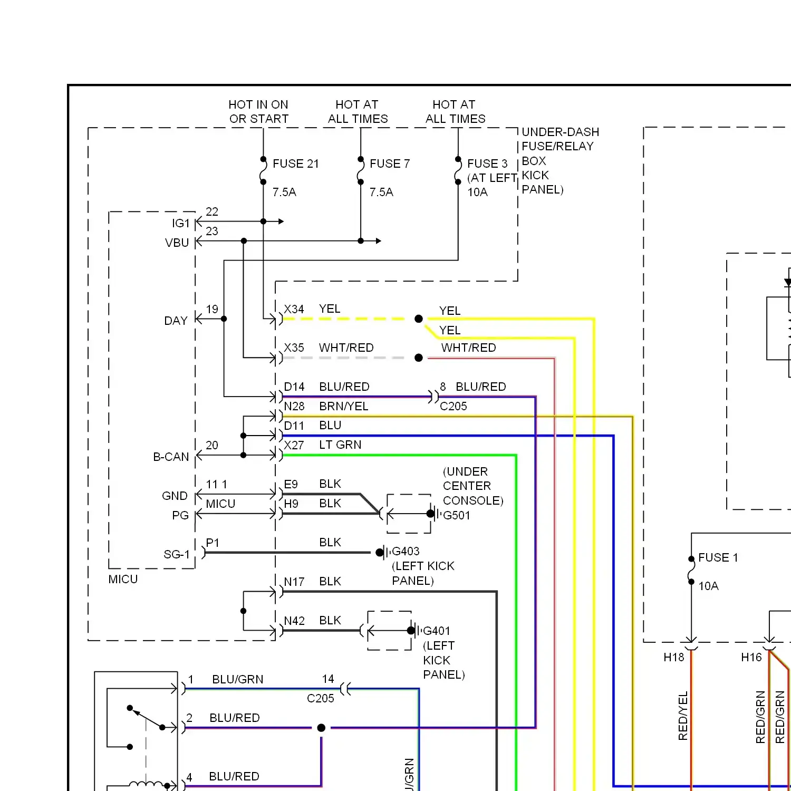The width and height of the screenshot is (791, 791).
Task: Select the 10A rating under FUSE 1
Action: pos(708,586)
